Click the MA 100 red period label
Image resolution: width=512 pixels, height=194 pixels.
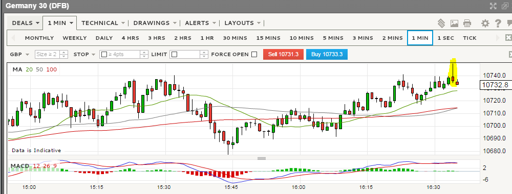pyautogui.click(x=52, y=69)
